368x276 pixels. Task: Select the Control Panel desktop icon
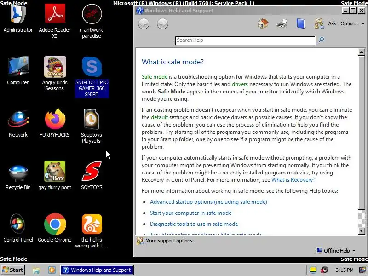tap(18, 228)
